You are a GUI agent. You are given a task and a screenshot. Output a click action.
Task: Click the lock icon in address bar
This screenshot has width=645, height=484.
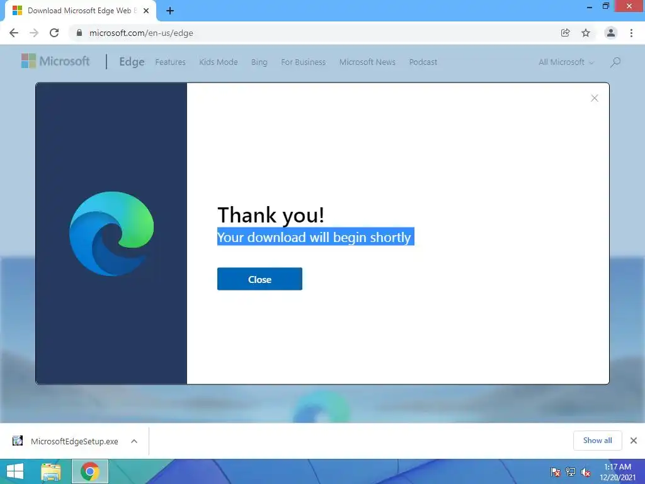click(x=79, y=33)
